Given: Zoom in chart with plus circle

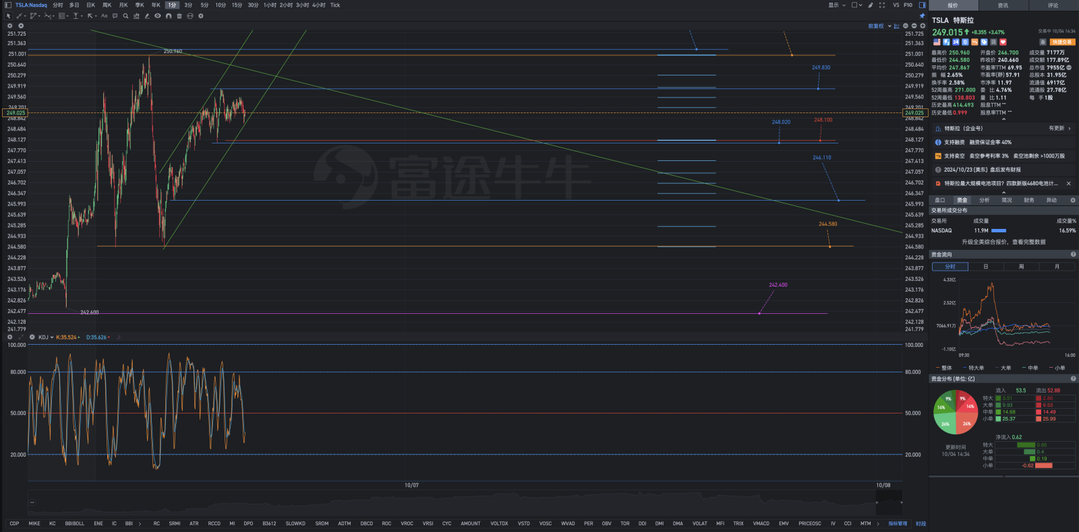Looking at the screenshot, I should click(x=923, y=26).
